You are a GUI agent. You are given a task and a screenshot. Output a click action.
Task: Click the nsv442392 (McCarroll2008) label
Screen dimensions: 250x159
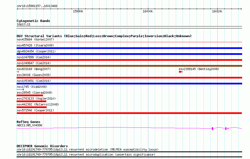pos(38,104)
